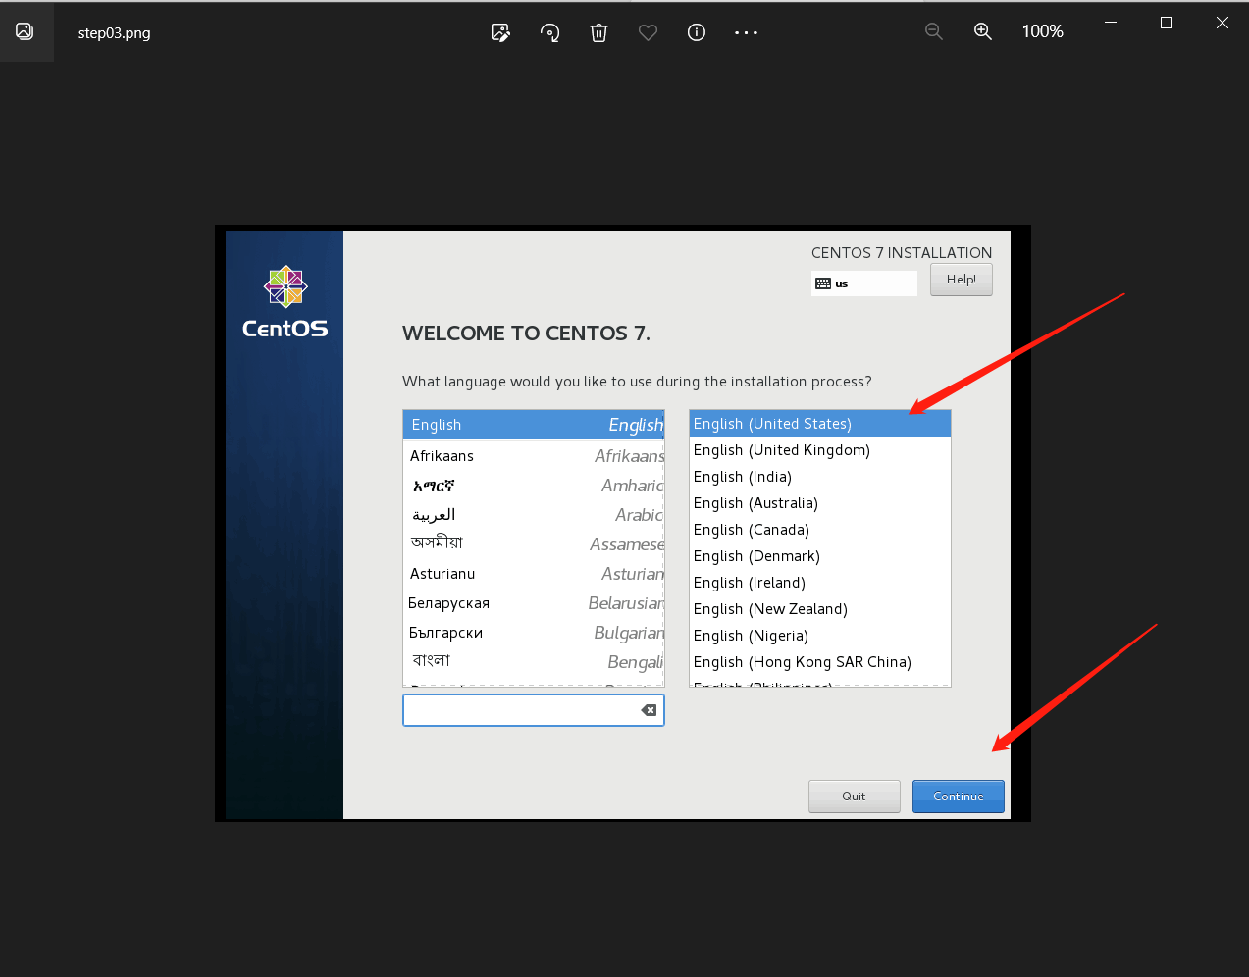Viewport: 1249px width, 977px height.
Task: Select English (India) locale
Action: coord(820,477)
